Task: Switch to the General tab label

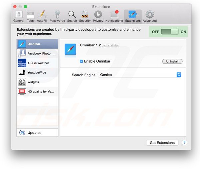Action: coord(19,21)
